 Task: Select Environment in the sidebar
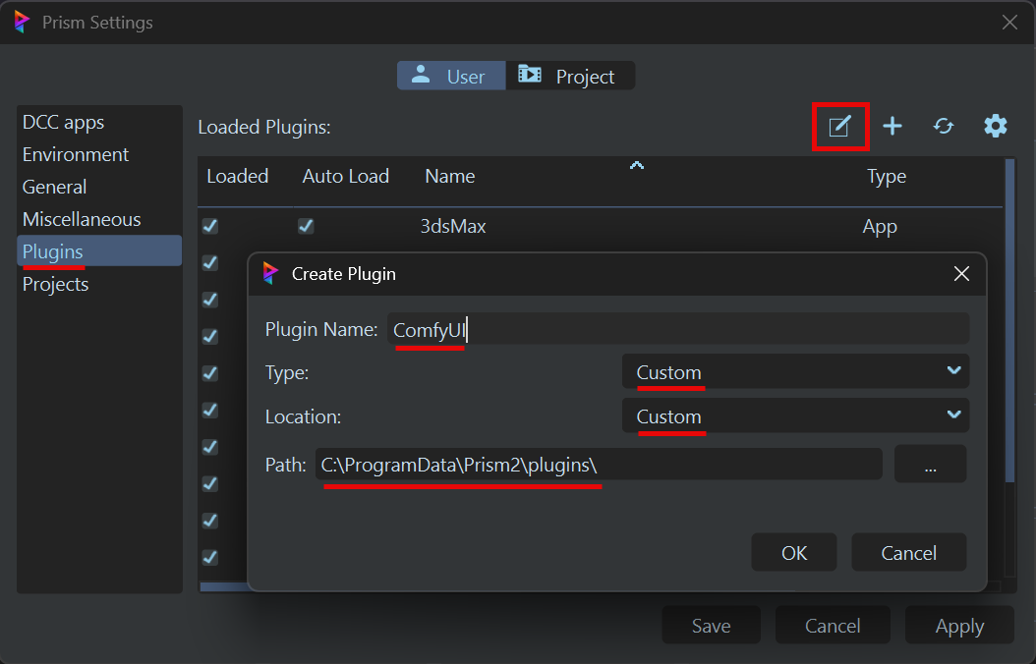[76, 154]
